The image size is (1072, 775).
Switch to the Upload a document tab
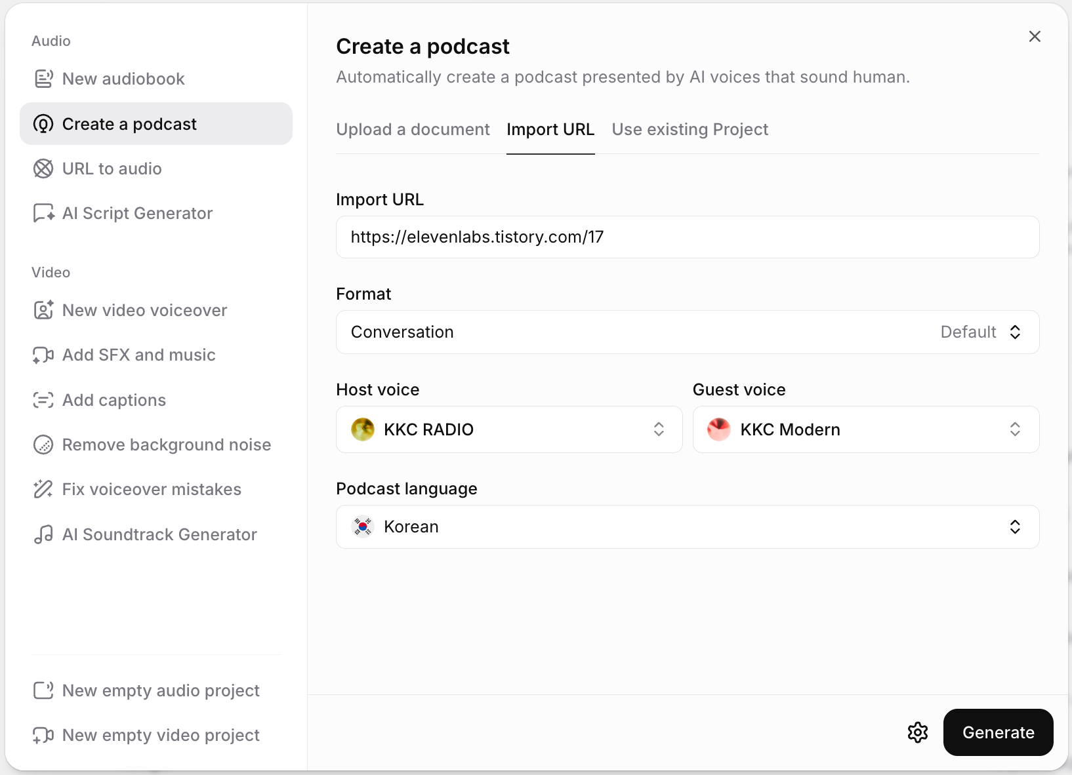point(413,129)
